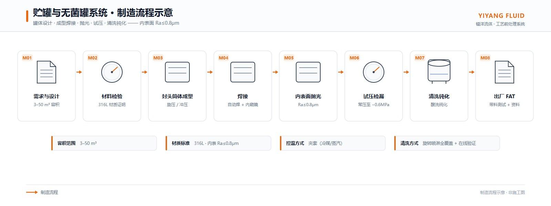The width and height of the screenshot is (551, 206).
Task: Select the 材质标准 info card
Action: (x=218, y=143)
